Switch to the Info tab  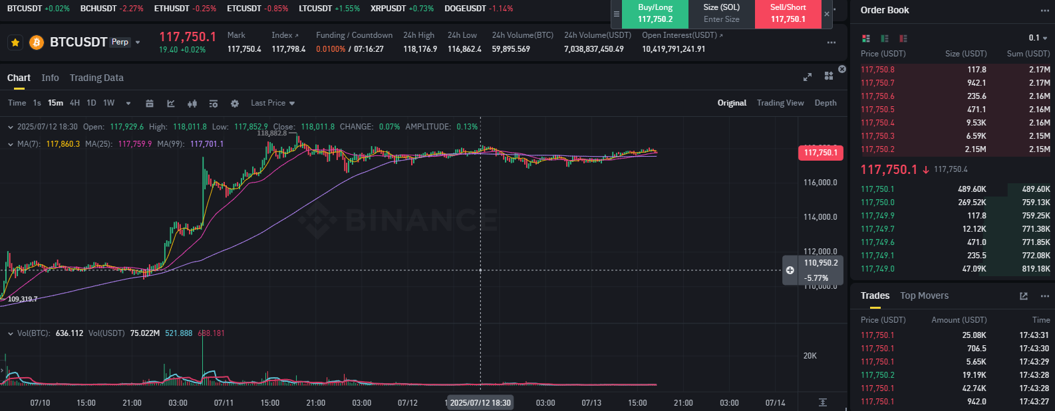[x=50, y=78]
